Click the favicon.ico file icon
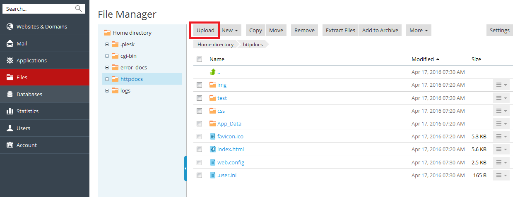This screenshot has height=197, width=520. coord(213,136)
